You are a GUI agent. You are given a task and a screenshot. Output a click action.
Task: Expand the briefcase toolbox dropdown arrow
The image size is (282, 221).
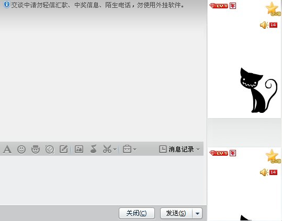tap(135, 149)
